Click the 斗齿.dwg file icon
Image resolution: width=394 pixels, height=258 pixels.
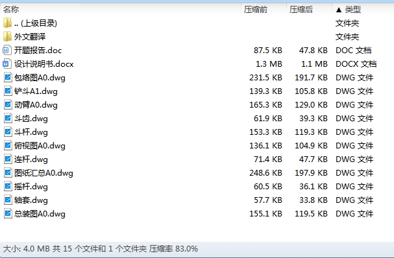8,118
